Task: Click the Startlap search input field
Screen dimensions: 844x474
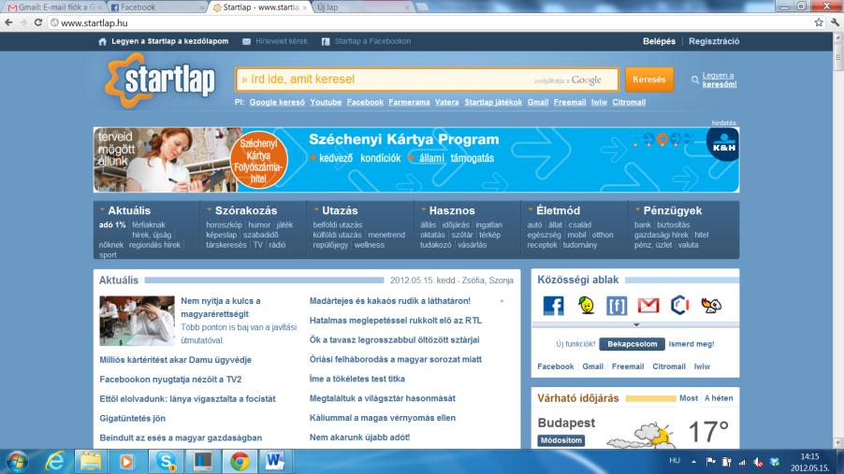Action: [427, 79]
